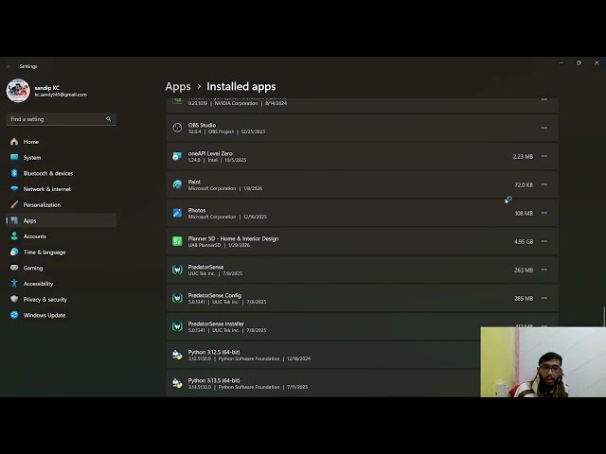
Task: Click the Home house icon
Action: tap(14, 142)
